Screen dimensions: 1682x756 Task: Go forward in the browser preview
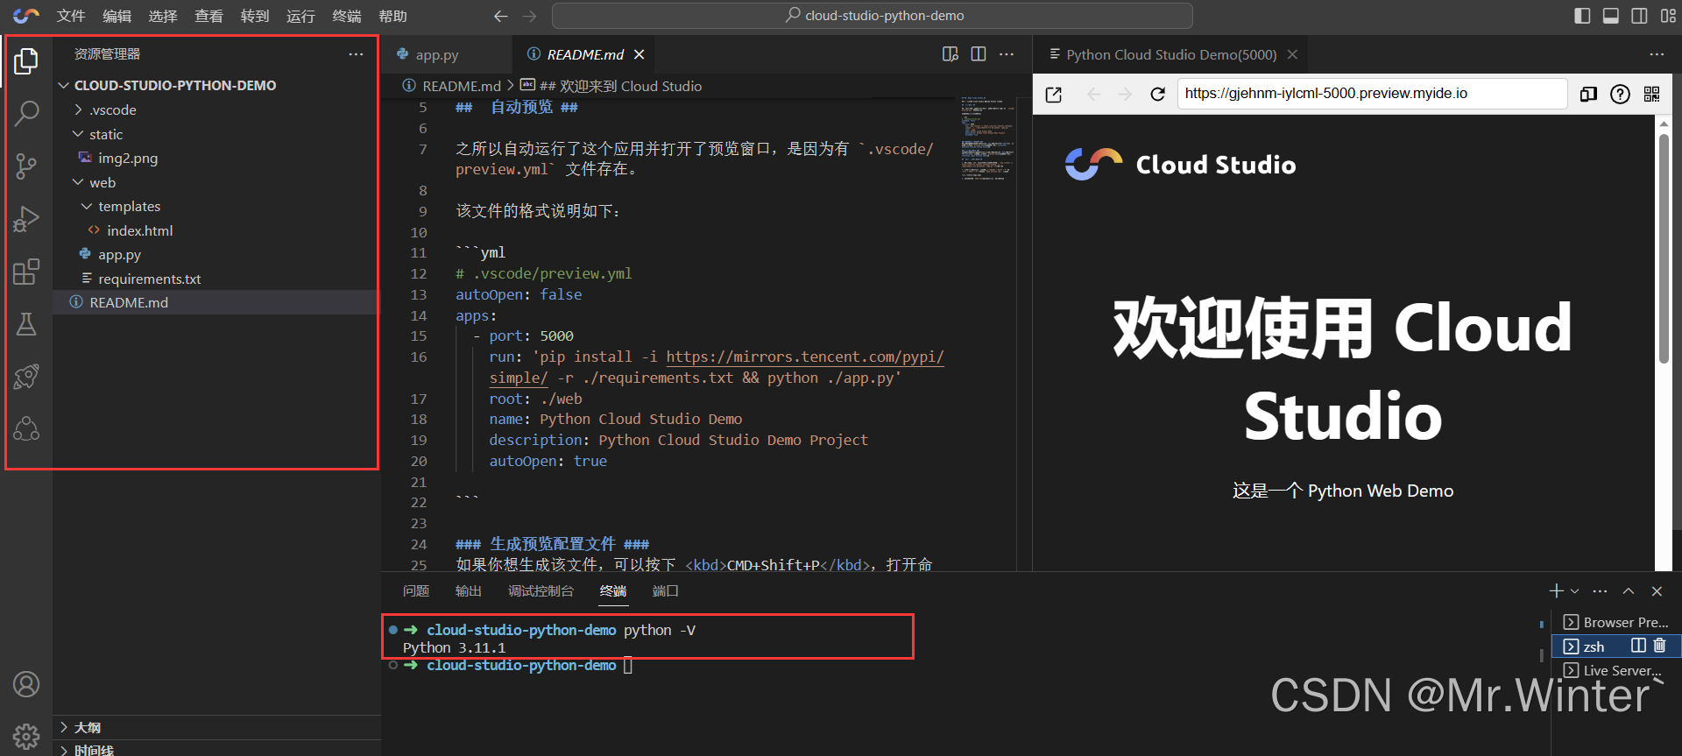point(1126,94)
